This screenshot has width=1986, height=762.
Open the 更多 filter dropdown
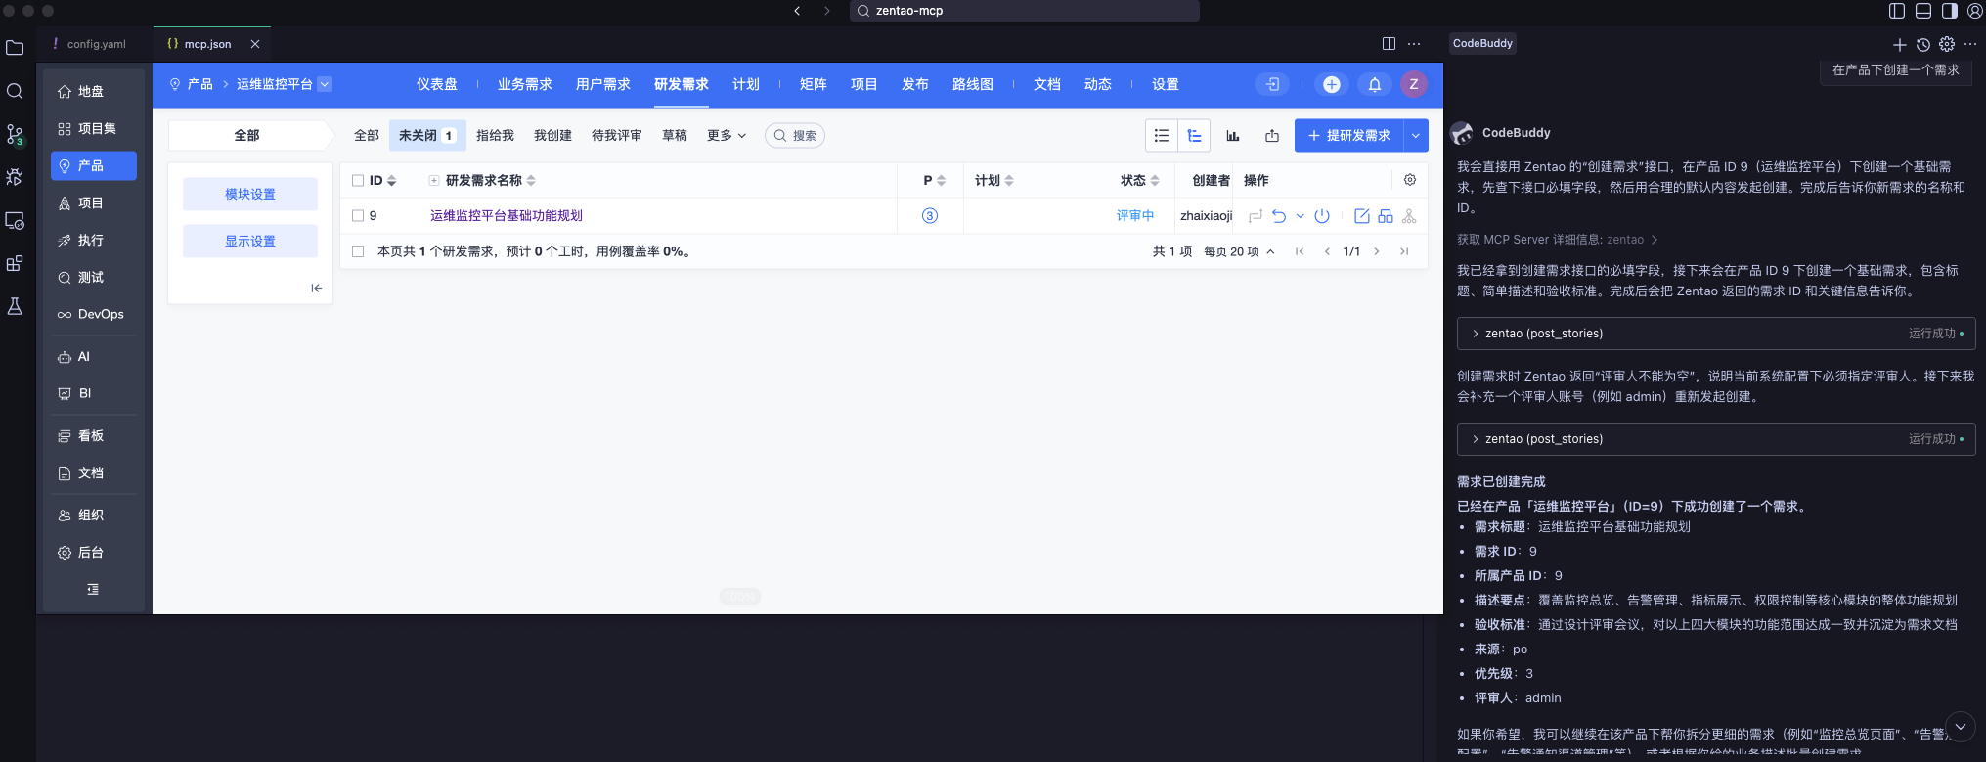(x=726, y=136)
